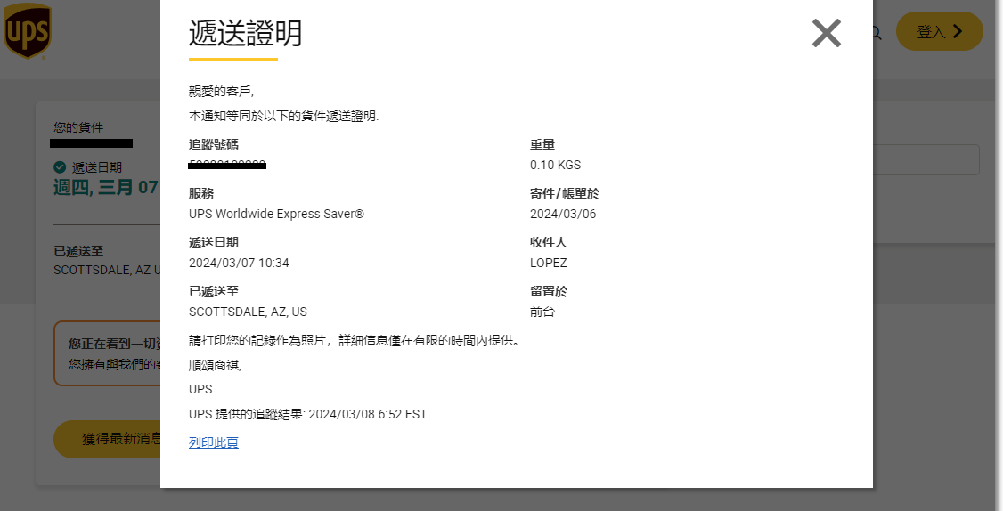Click the search magnifier icon behind dialog
The height and width of the screenshot is (511, 1003).
pyautogui.click(x=877, y=33)
